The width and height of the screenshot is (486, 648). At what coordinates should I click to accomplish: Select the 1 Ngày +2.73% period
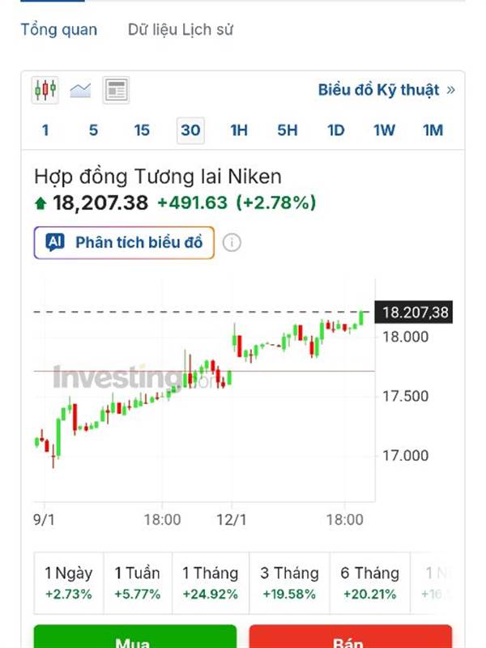point(69,583)
